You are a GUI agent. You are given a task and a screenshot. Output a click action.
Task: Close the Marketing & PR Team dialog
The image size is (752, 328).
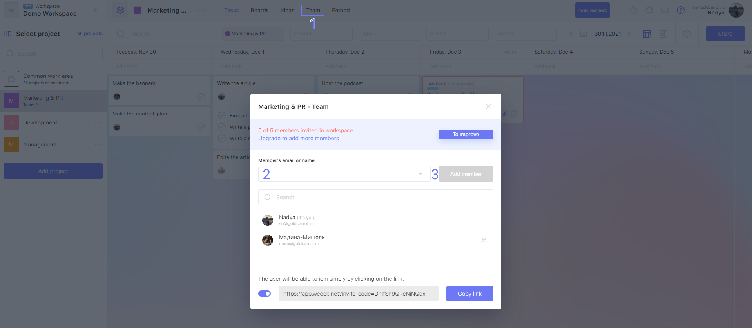[488, 106]
